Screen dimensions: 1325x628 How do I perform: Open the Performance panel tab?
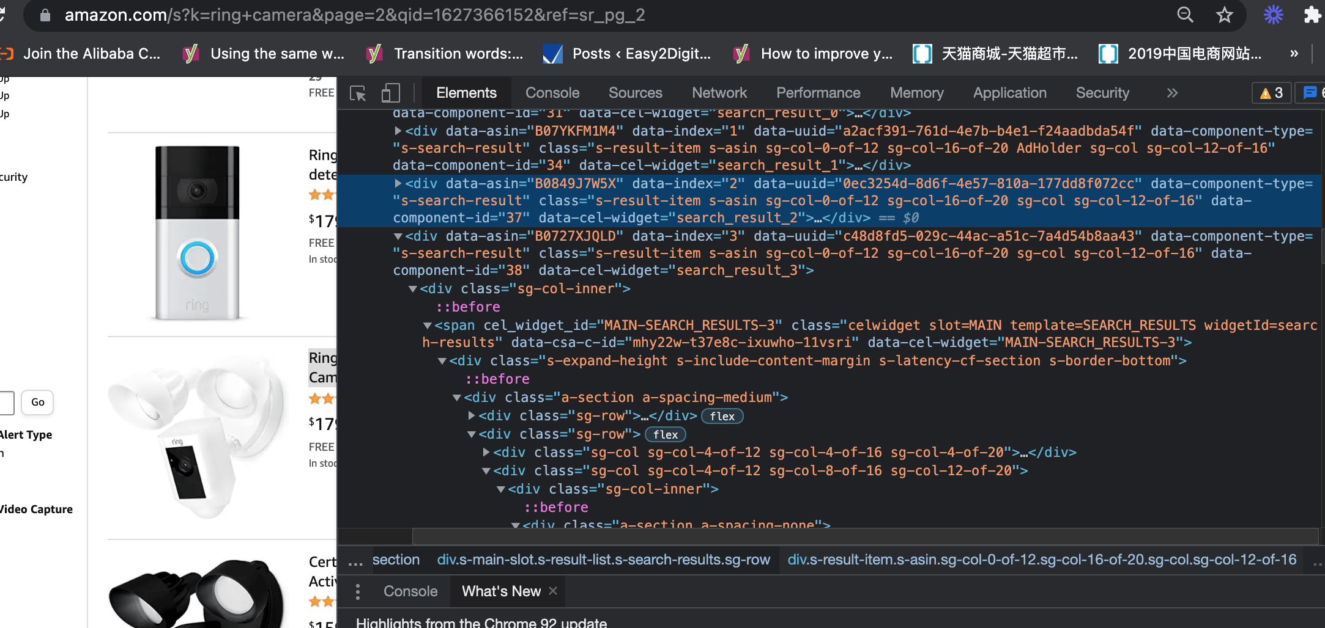[818, 93]
